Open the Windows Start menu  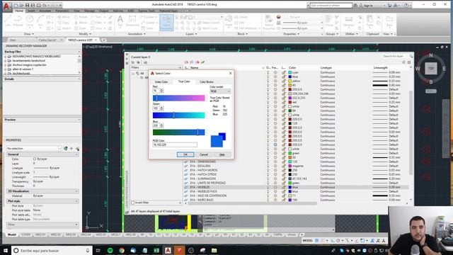6,250
